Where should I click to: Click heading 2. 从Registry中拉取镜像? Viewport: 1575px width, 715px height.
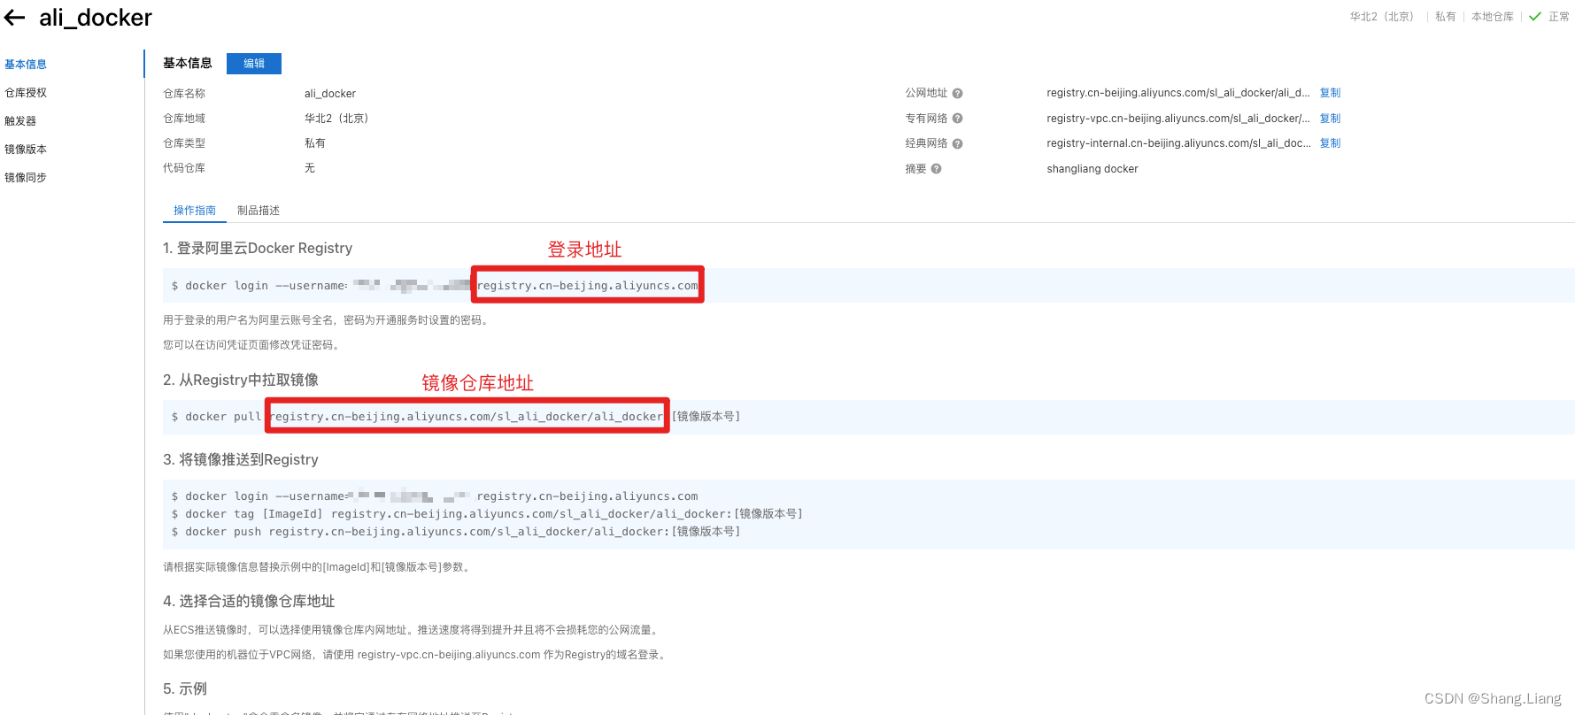click(x=241, y=381)
